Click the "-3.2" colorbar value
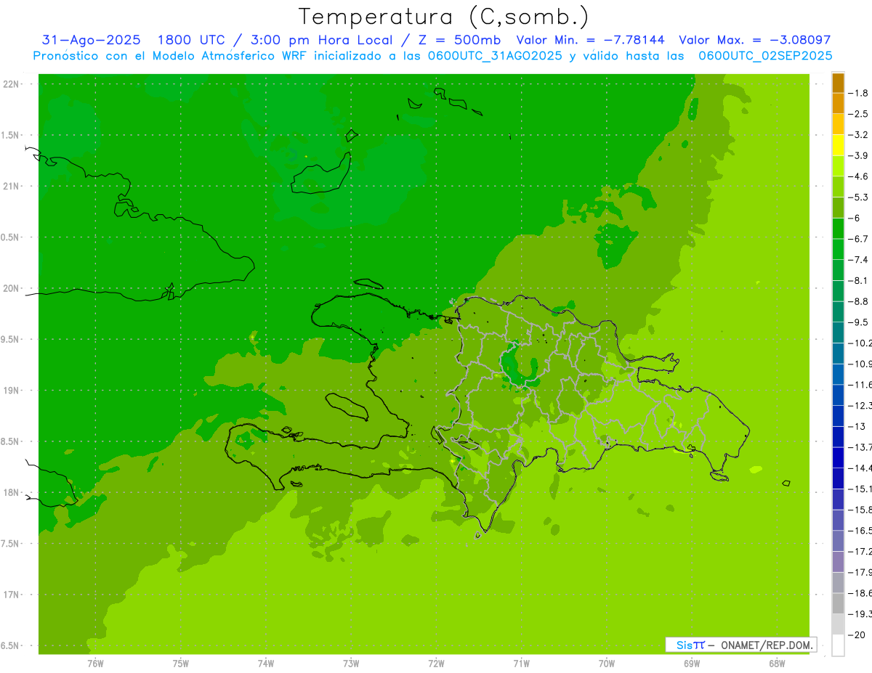872x673 pixels. 859,135
